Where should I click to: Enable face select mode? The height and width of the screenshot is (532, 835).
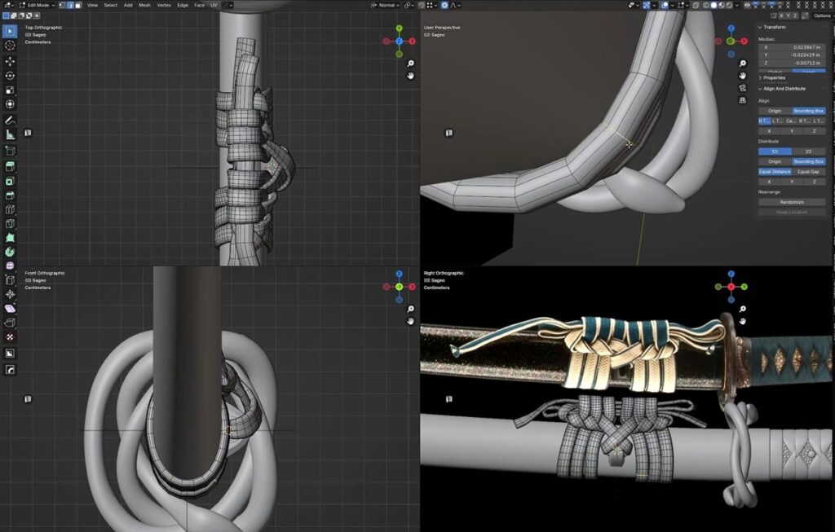[77, 5]
